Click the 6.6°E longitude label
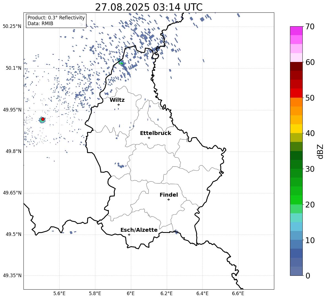Image resolution: width=327 pixels, height=299 pixels. (238, 293)
